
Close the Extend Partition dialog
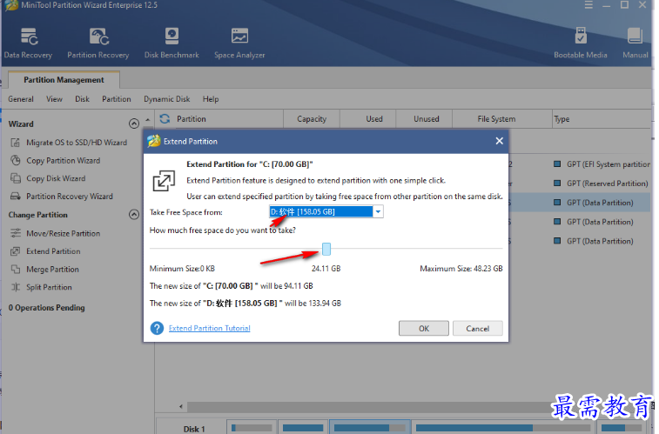click(500, 141)
